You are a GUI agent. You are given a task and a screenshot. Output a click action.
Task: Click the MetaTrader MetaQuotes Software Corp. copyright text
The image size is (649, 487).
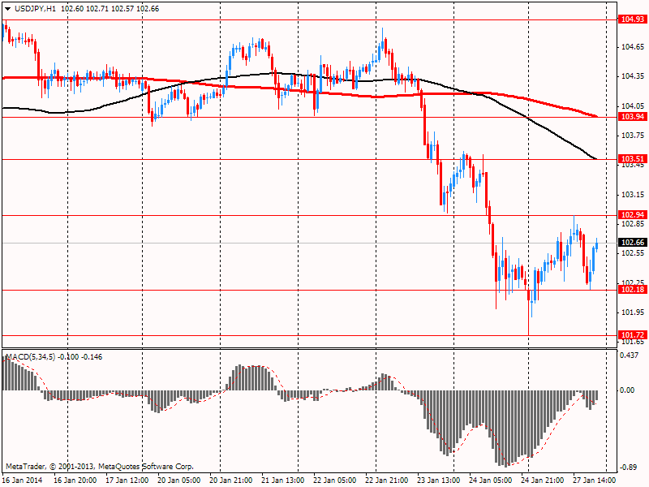click(100, 467)
